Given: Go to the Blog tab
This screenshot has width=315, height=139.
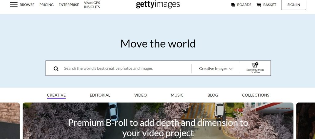Looking at the screenshot, I should [213, 95].
